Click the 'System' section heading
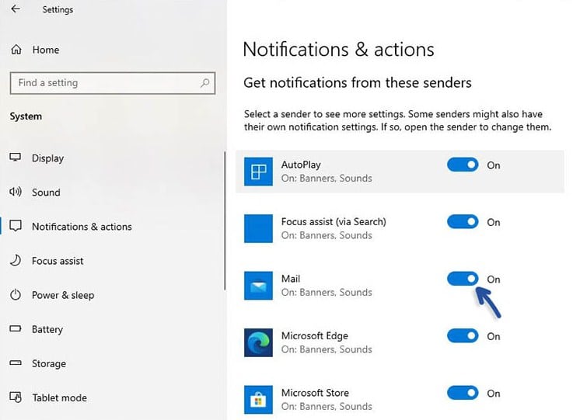Screen dimensions: 573x420 click(x=26, y=116)
